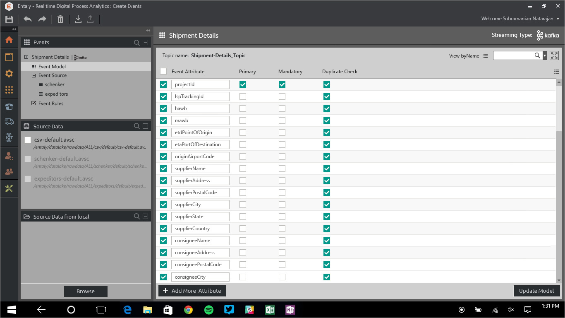
Task: Click the Undo arrow in the toolbar
Action: [28, 19]
